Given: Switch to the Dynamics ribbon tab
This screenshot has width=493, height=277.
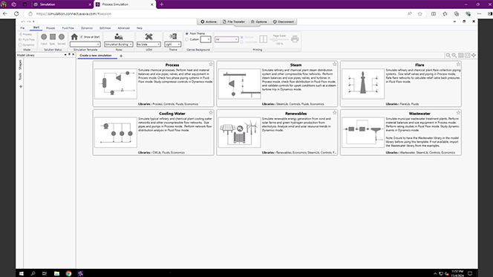Looking at the screenshot, I should coord(87,28).
